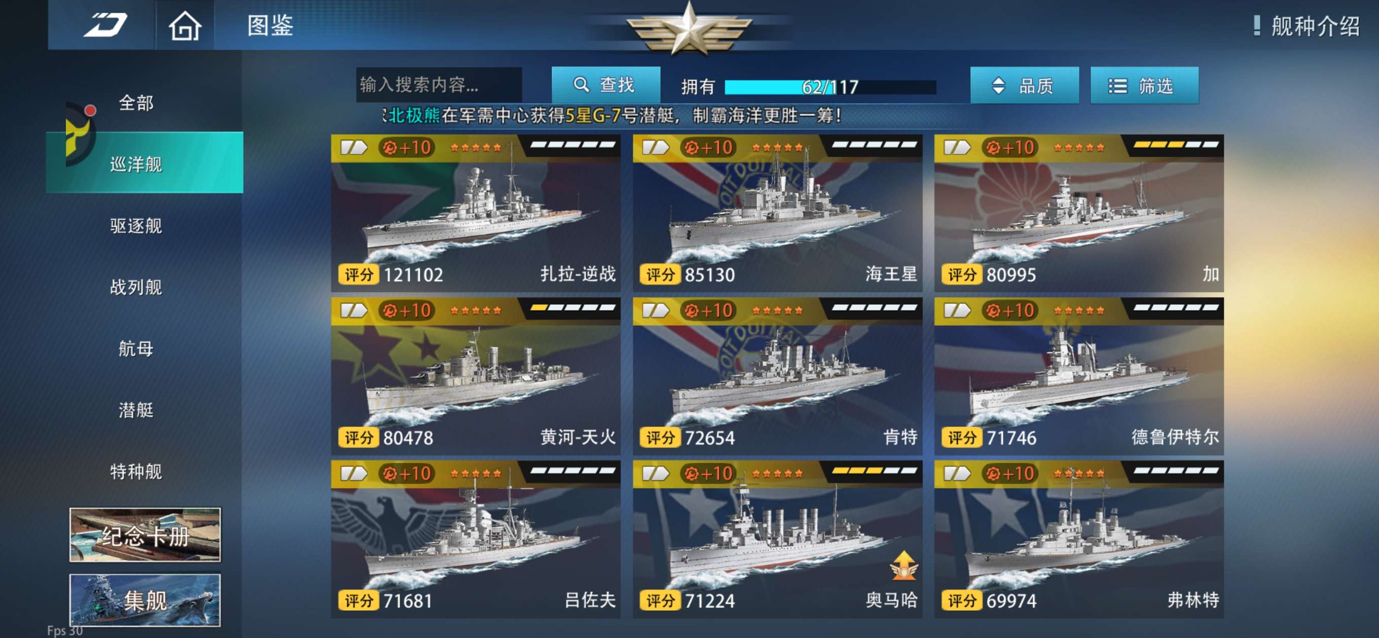
Task: Click the +10 badge on 海王星 card
Action: point(708,147)
